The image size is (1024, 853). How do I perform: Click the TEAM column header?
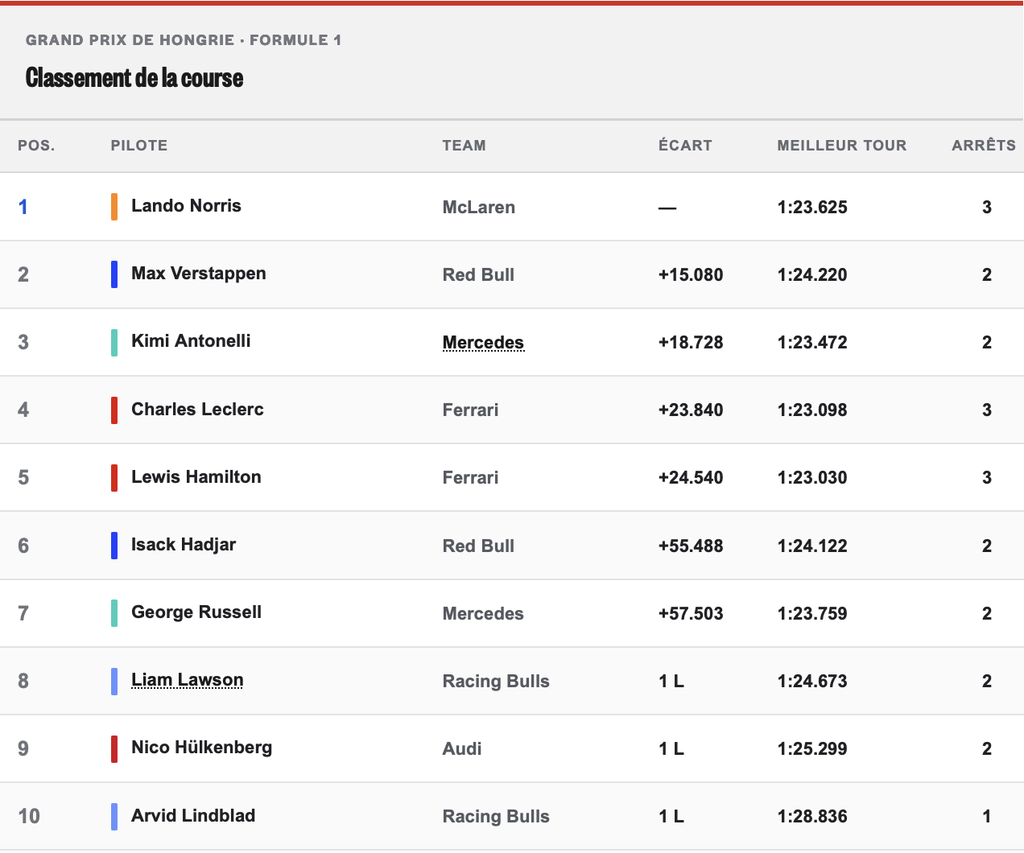[464, 146]
